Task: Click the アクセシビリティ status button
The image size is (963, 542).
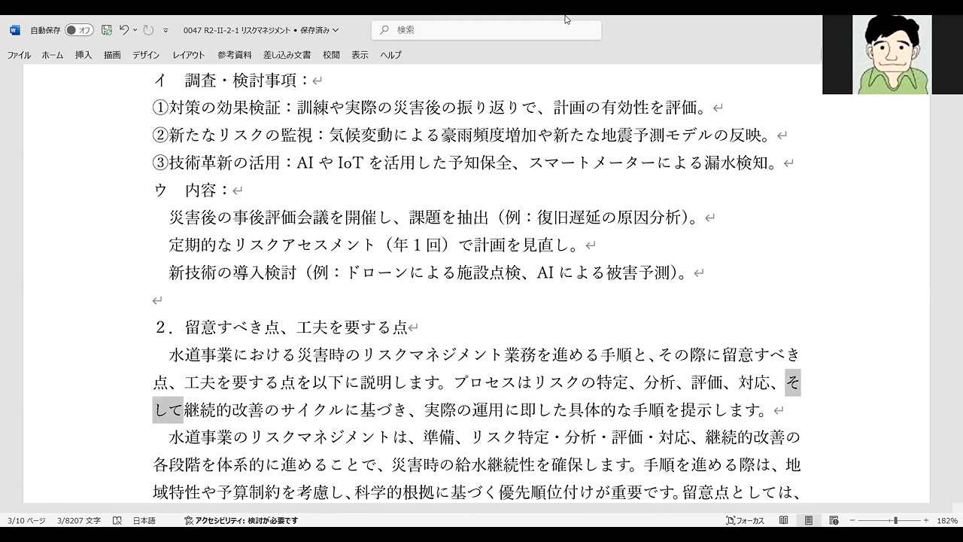Action: (241, 521)
